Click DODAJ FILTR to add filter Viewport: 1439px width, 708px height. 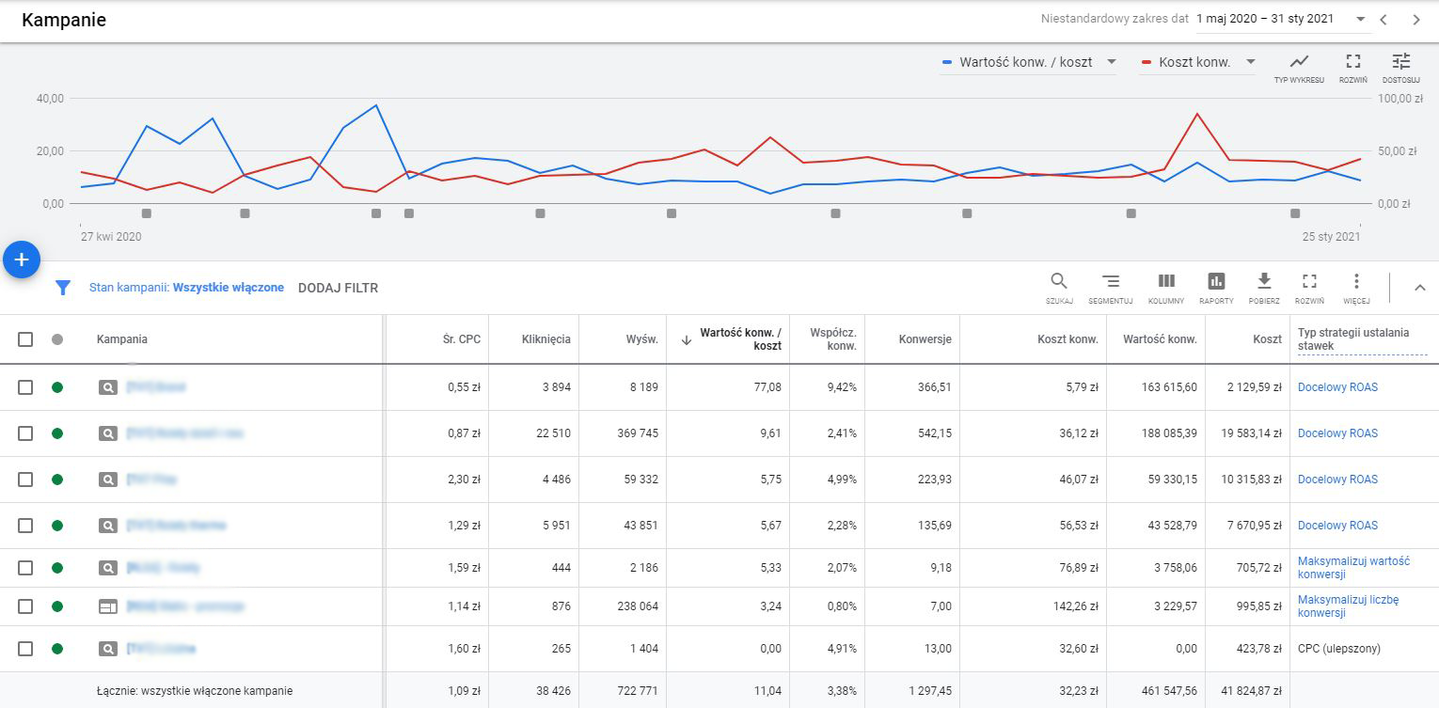(x=338, y=288)
